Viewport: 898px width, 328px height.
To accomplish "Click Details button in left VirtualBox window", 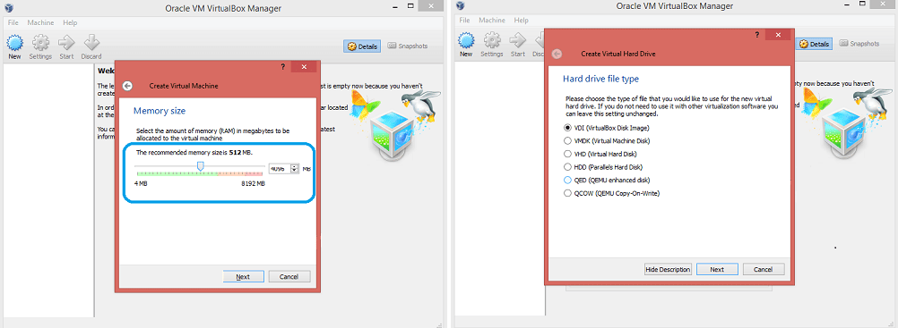I will pos(362,46).
